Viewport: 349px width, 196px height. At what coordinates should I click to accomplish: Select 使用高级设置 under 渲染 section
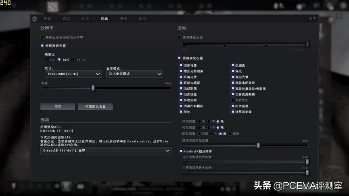point(180,58)
